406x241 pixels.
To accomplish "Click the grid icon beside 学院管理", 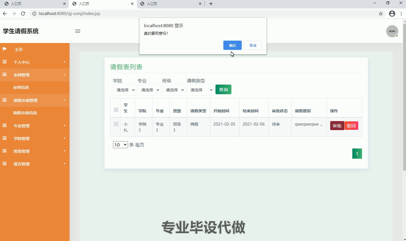I will [x=5, y=138].
